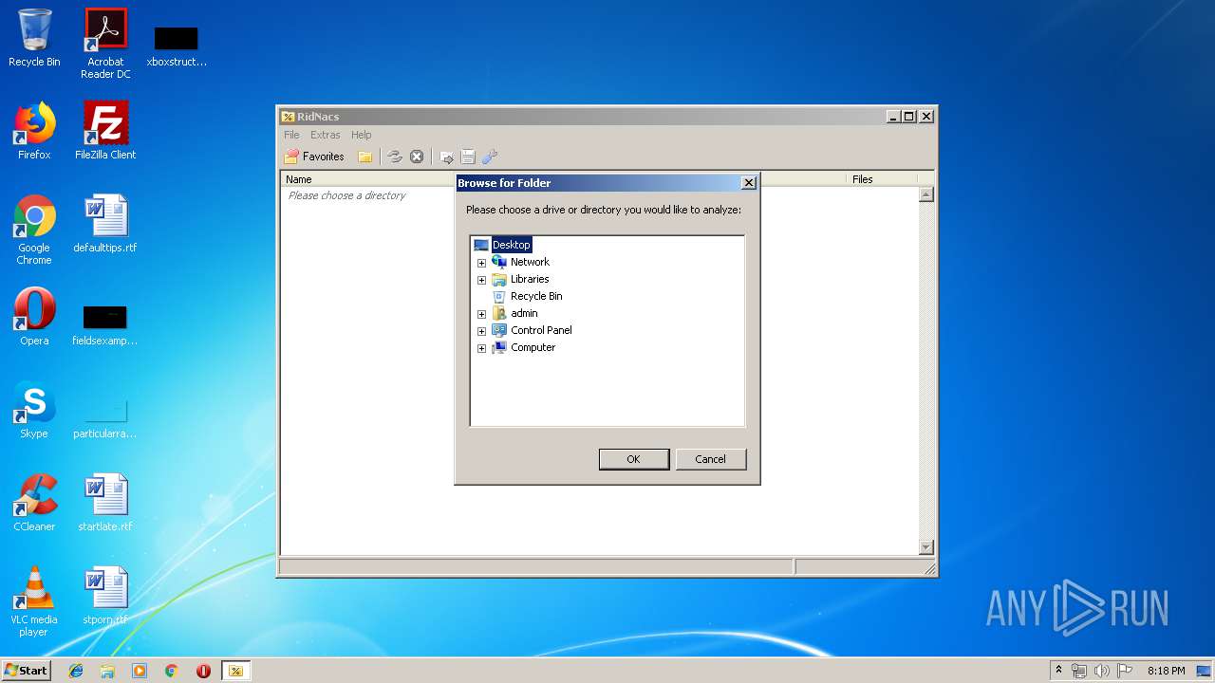The height and width of the screenshot is (683, 1215).
Task: Click the Action Center flag tray icon
Action: 1124,671
